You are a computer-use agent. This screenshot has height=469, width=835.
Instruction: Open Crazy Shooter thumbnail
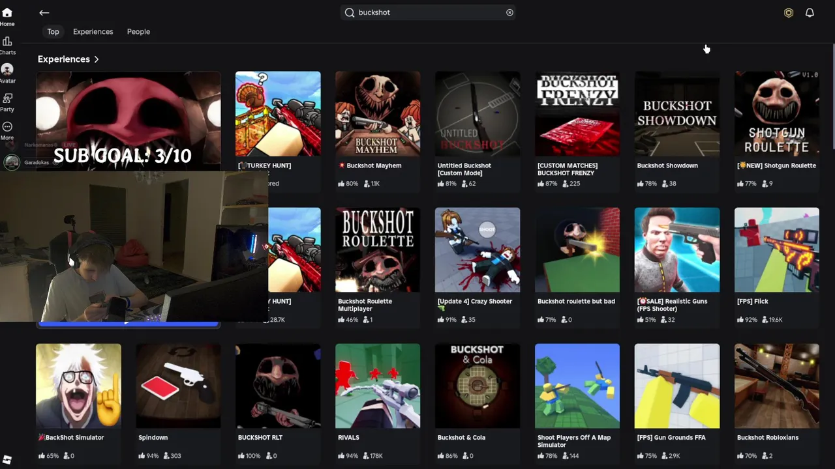coord(478,250)
